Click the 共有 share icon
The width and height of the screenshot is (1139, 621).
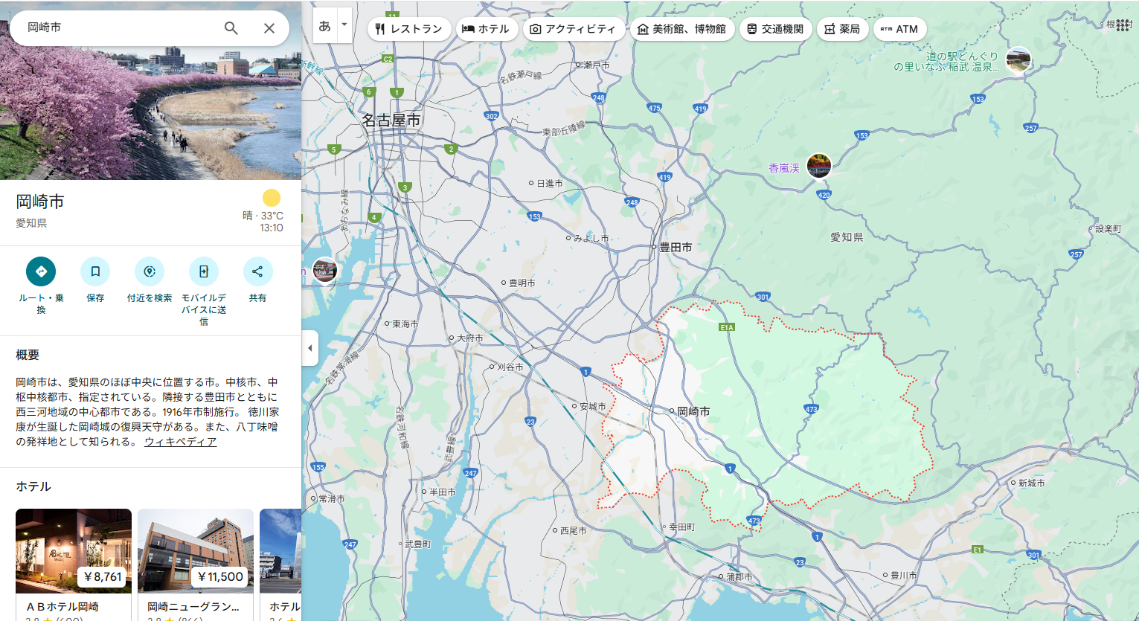257,271
